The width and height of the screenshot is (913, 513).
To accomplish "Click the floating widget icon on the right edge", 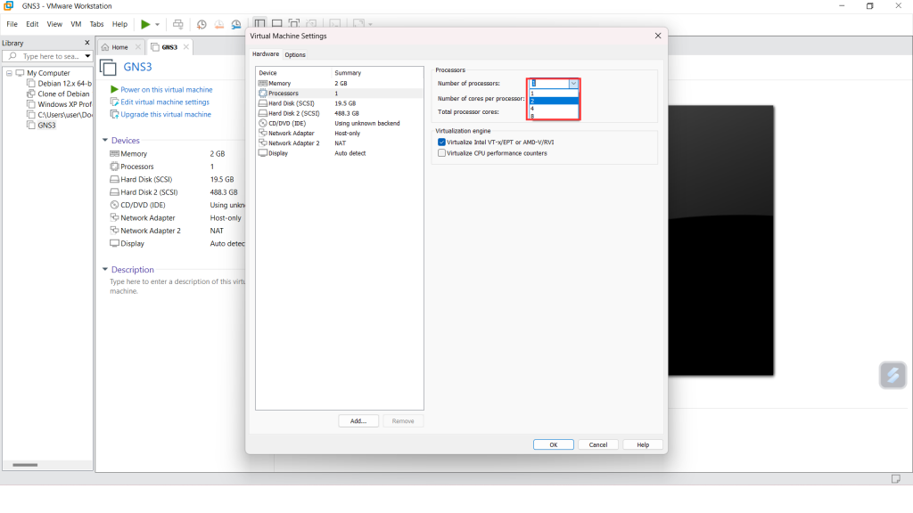I will point(892,375).
